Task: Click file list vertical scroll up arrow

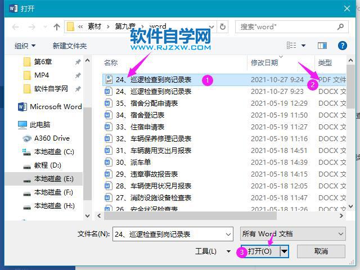Action: click(x=350, y=61)
